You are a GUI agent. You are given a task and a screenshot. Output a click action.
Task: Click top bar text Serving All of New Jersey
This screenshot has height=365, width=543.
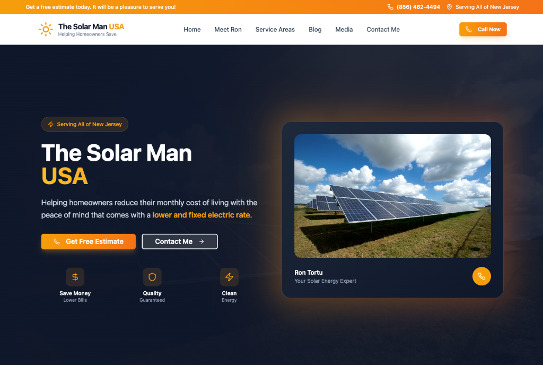487,7
